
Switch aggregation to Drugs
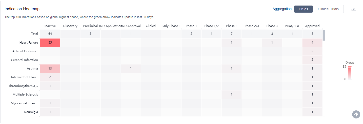pos(303,9)
